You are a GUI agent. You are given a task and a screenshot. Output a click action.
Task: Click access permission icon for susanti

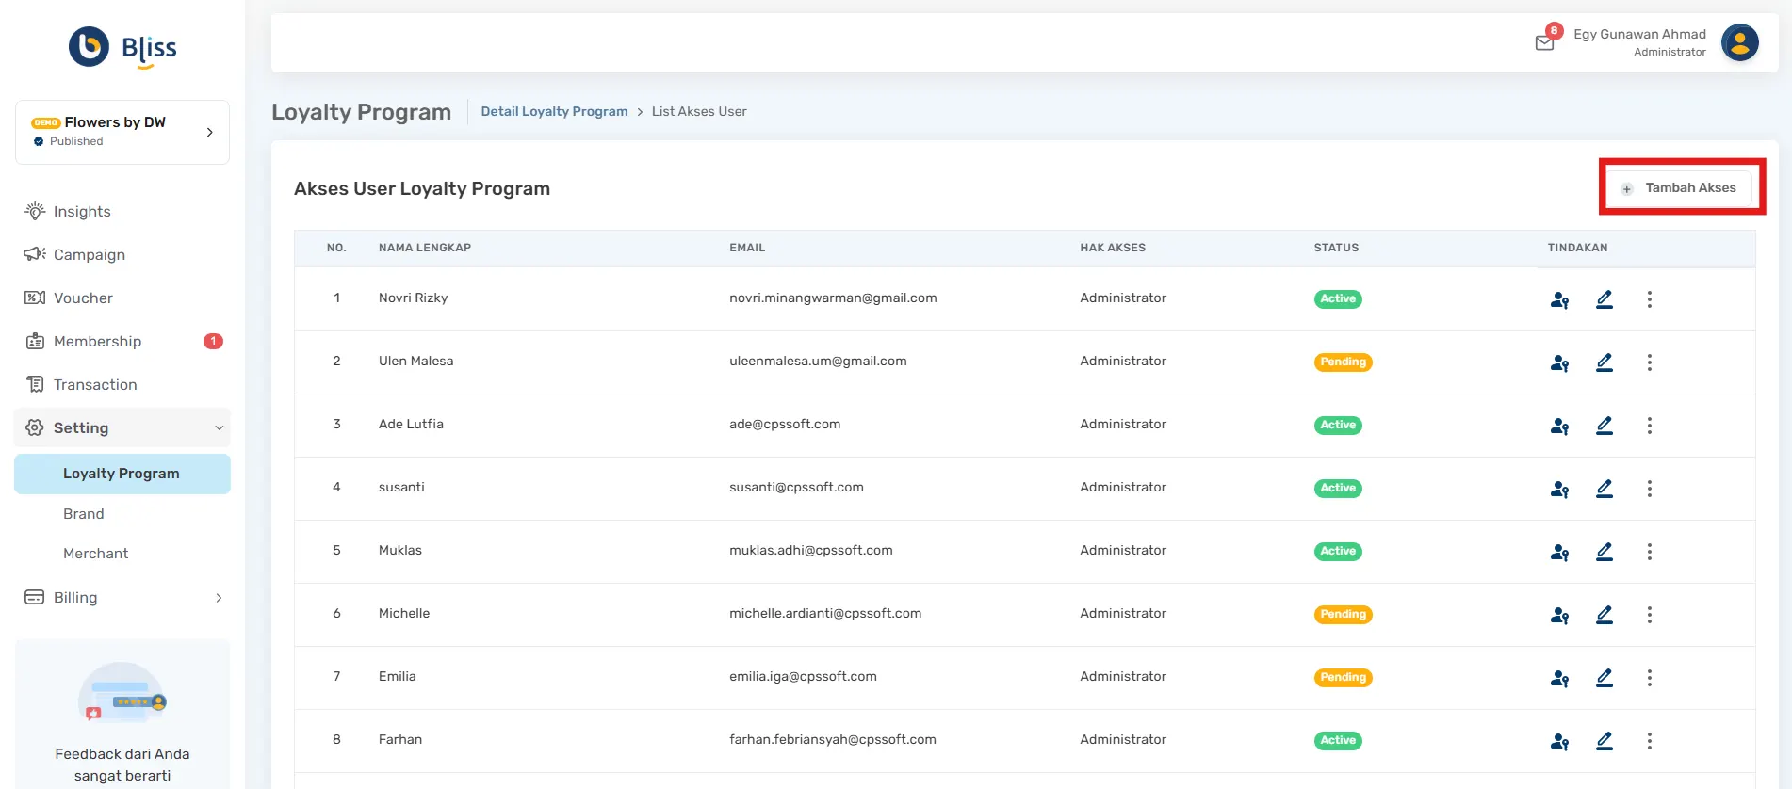pyautogui.click(x=1559, y=489)
